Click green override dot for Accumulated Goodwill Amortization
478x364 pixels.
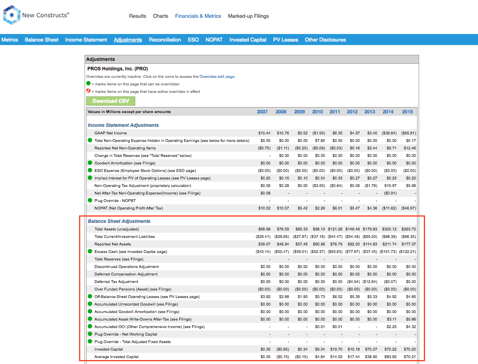click(x=90, y=311)
